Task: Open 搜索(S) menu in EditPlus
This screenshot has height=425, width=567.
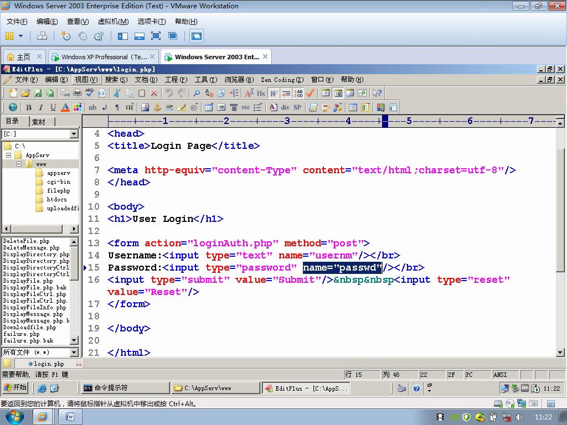Action: point(116,80)
